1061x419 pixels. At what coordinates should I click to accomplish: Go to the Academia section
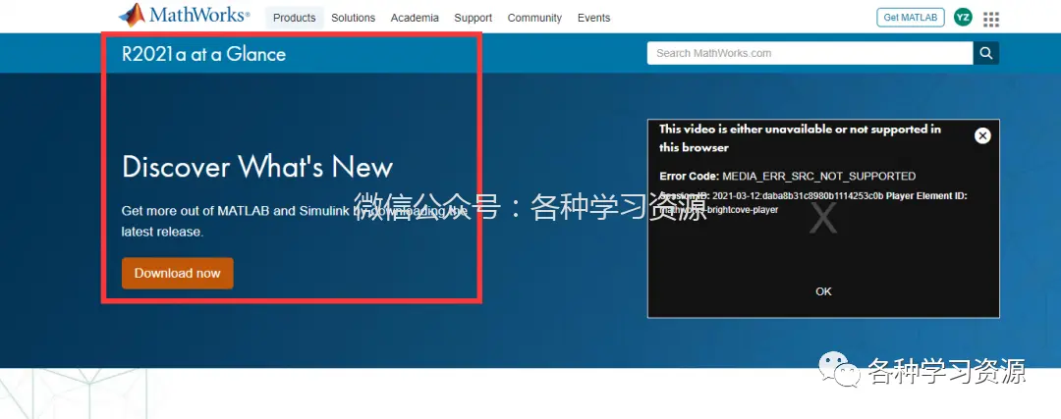(415, 18)
